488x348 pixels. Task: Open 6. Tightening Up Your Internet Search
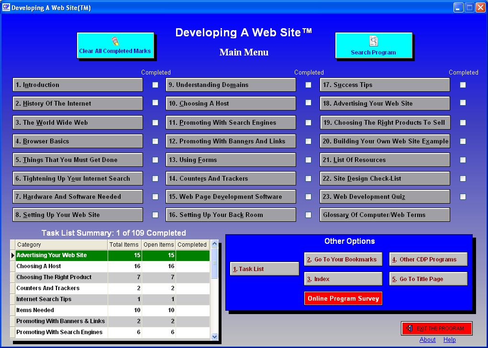coord(78,178)
